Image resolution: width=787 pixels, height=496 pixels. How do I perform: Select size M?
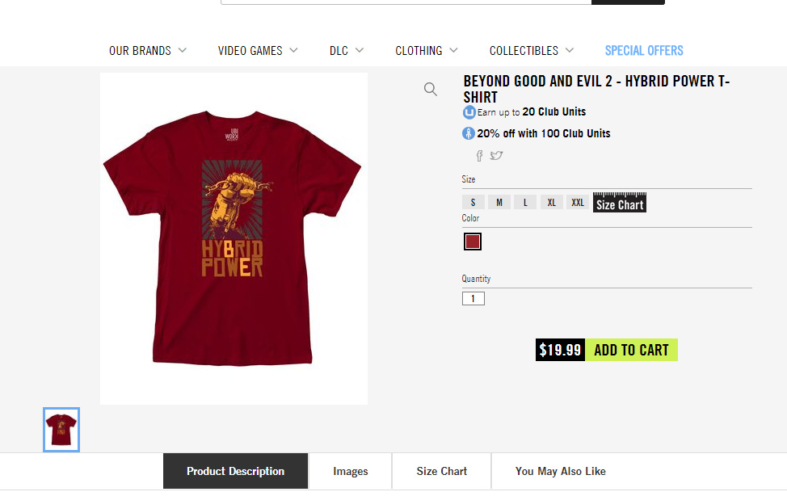(x=499, y=202)
